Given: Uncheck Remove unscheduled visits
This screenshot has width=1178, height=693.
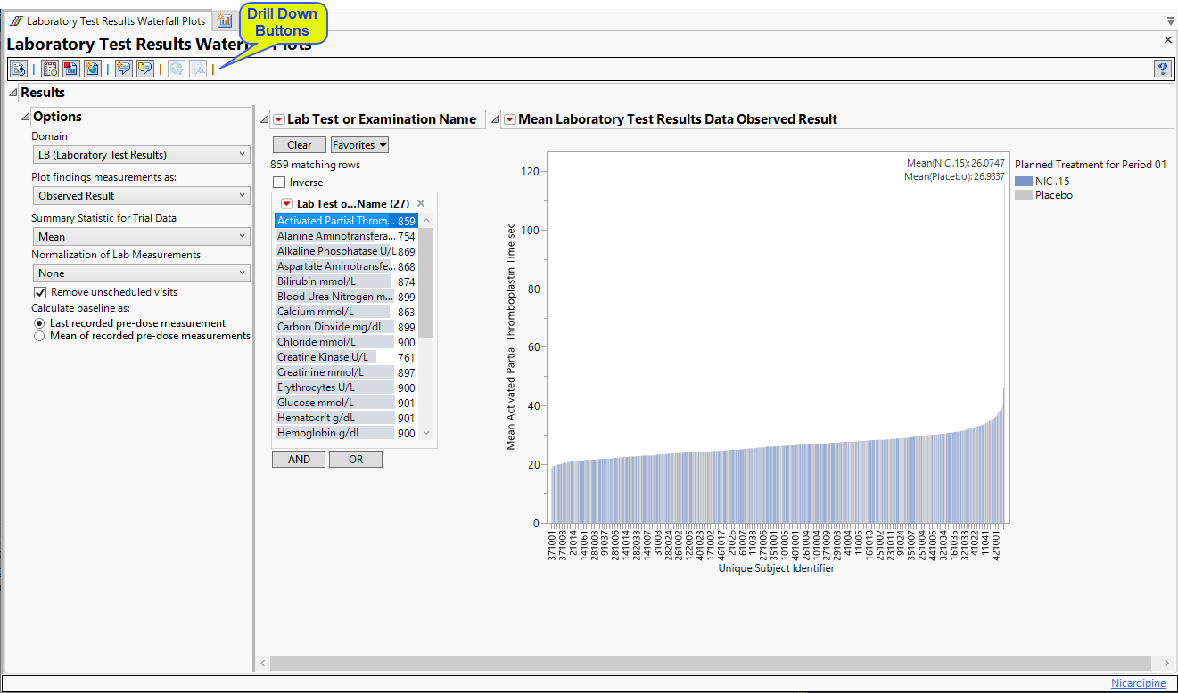Looking at the screenshot, I should 40,292.
